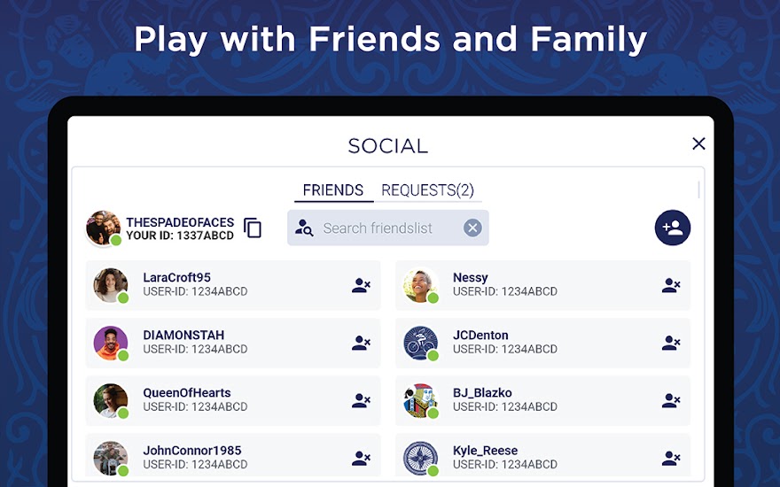Close the SOCIAL dialog
The width and height of the screenshot is (780, 487).
coord(698,143)
